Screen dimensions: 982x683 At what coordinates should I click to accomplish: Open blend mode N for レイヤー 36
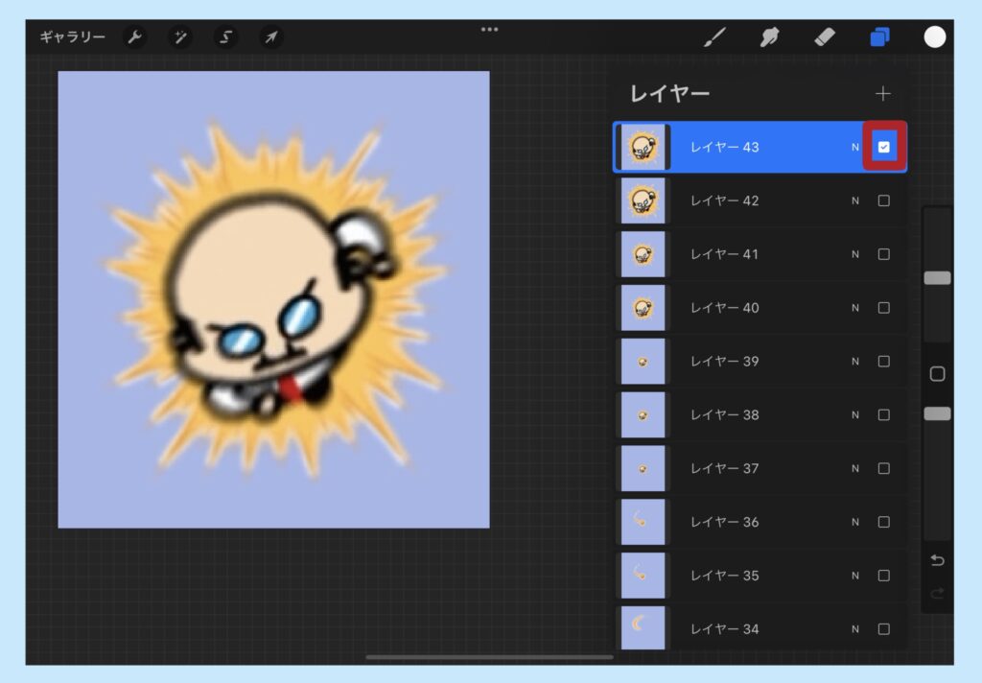click(x=855, y=522)
